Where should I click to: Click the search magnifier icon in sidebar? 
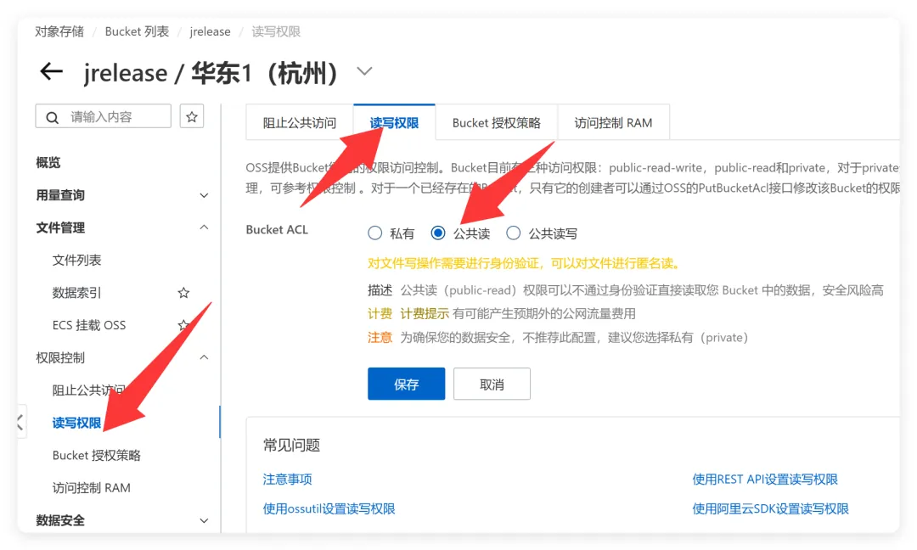[53, 117]
